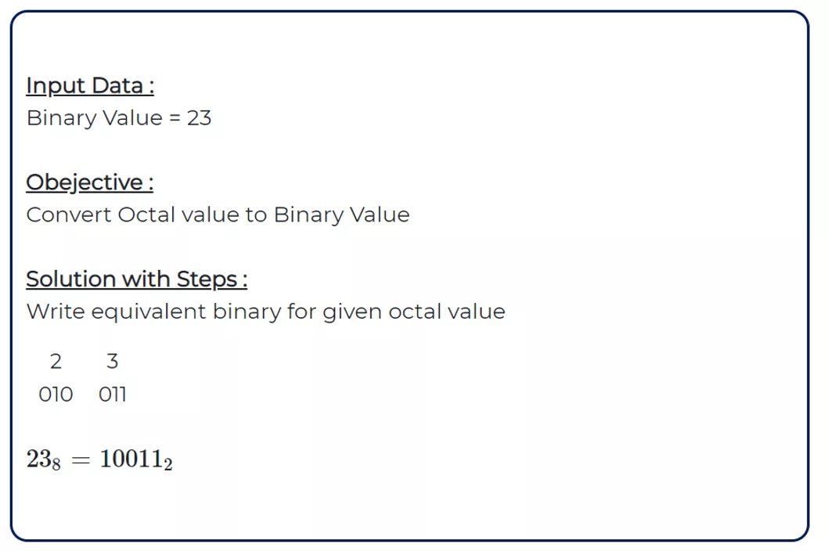Select the number 23 in the input line

(199, 118)
